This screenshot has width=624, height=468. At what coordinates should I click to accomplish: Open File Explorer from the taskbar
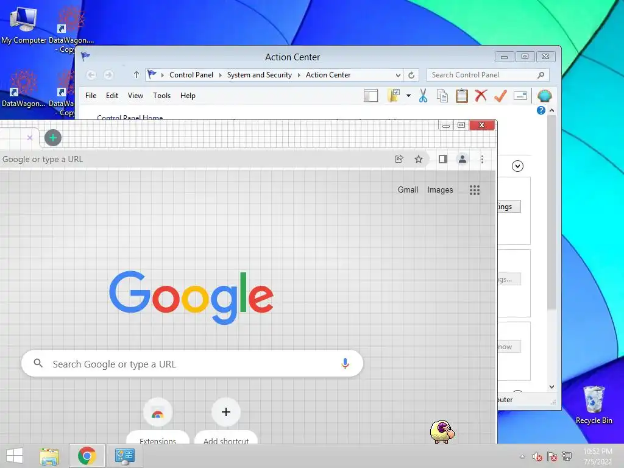[49, 456]
